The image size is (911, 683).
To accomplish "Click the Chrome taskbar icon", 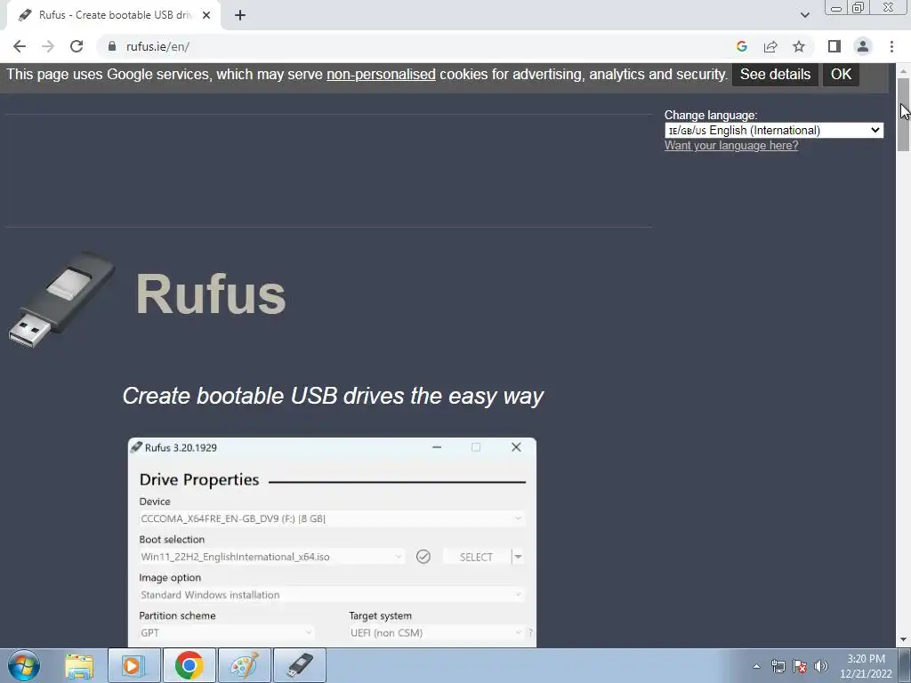I will click(x=189, y=665).
